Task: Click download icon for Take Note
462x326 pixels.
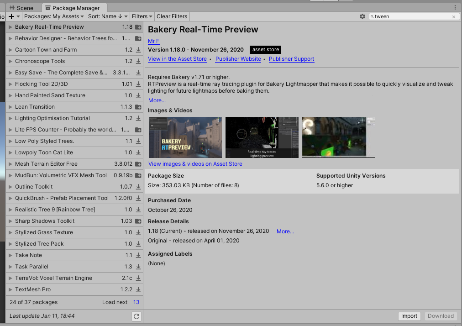Action: pos(138,255)
